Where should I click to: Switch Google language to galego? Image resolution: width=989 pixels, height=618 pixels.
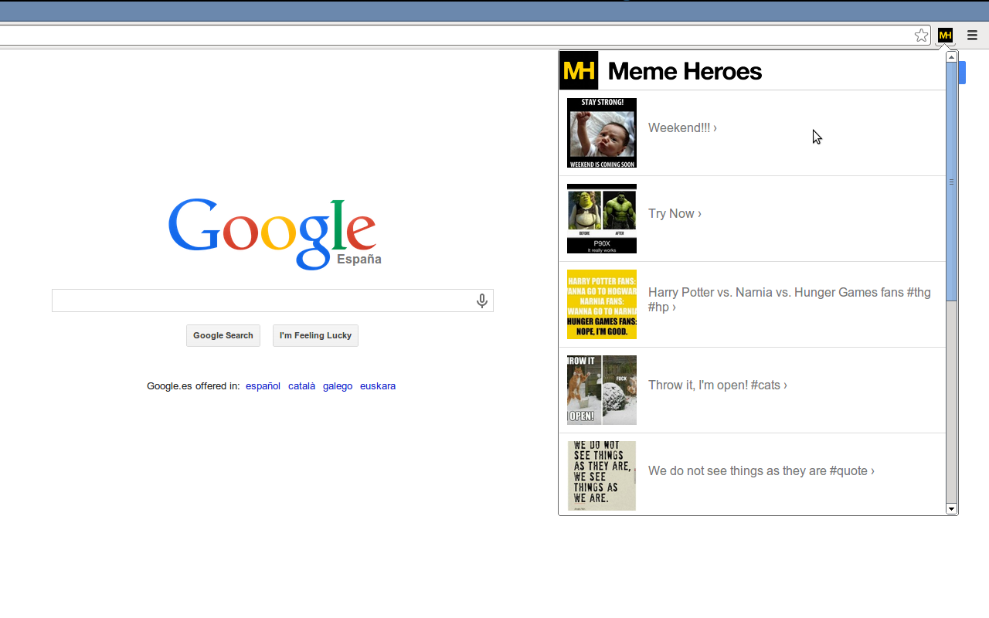(x=338, y=386)
